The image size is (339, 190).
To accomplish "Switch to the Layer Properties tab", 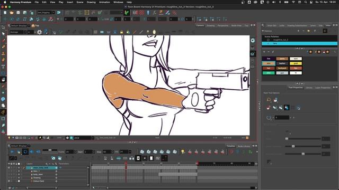I will pos(323,88).
